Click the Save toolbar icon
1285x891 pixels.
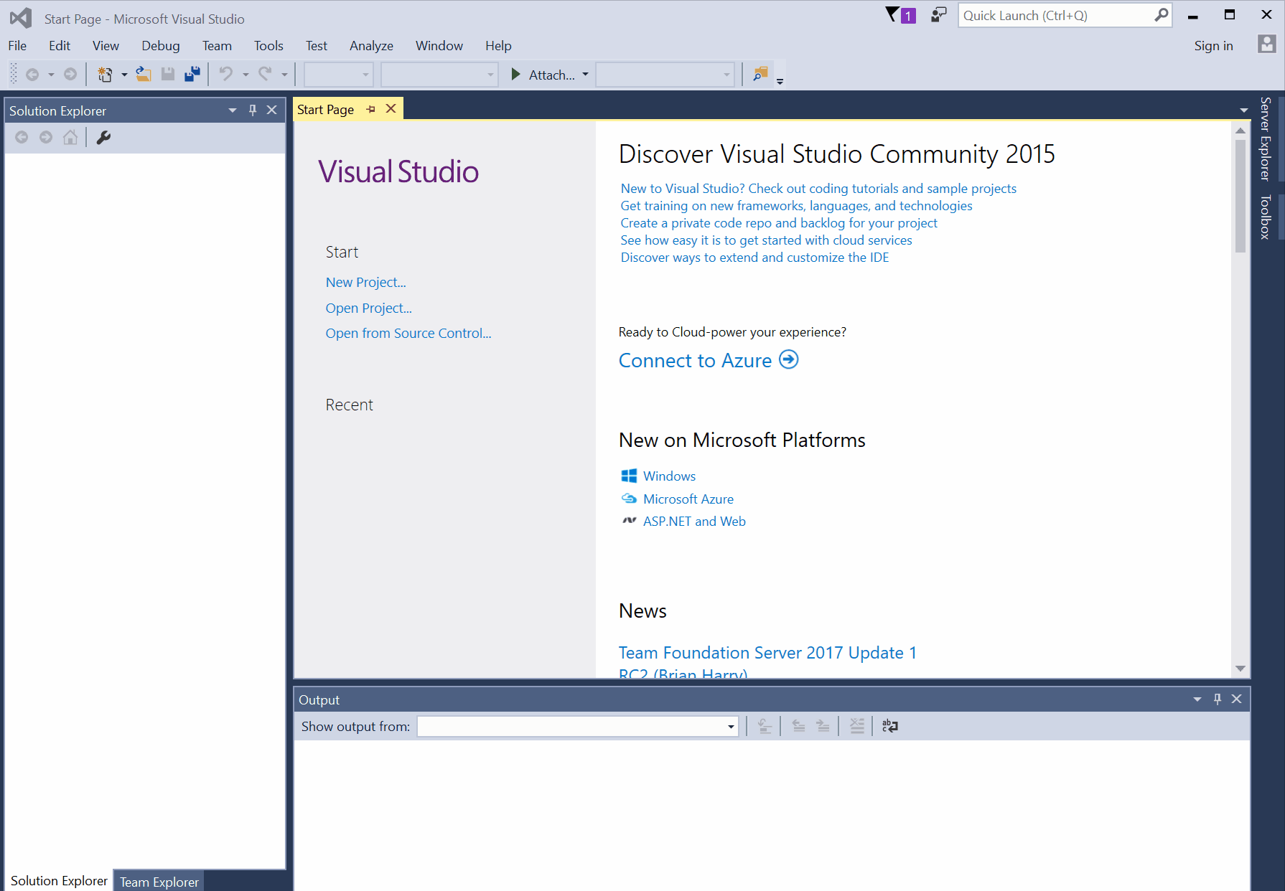coord(168,74)
